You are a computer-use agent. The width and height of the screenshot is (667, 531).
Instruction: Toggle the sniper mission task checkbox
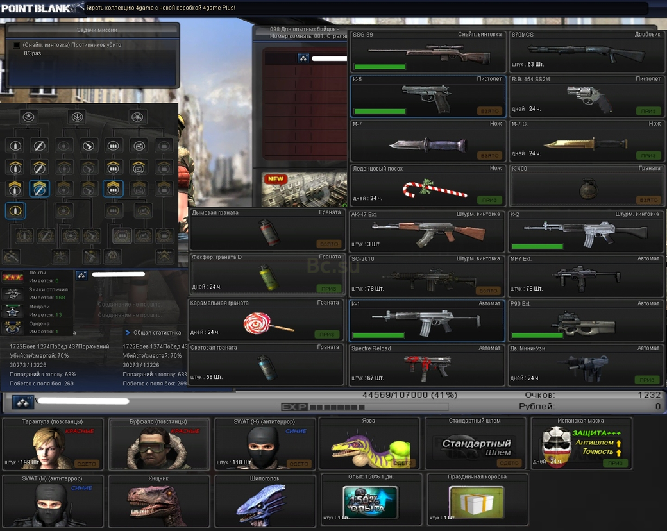click(17, 45)
